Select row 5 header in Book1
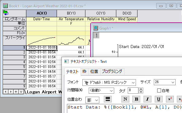182x113 pixels. pyautogui.click(x=15, y=67)
